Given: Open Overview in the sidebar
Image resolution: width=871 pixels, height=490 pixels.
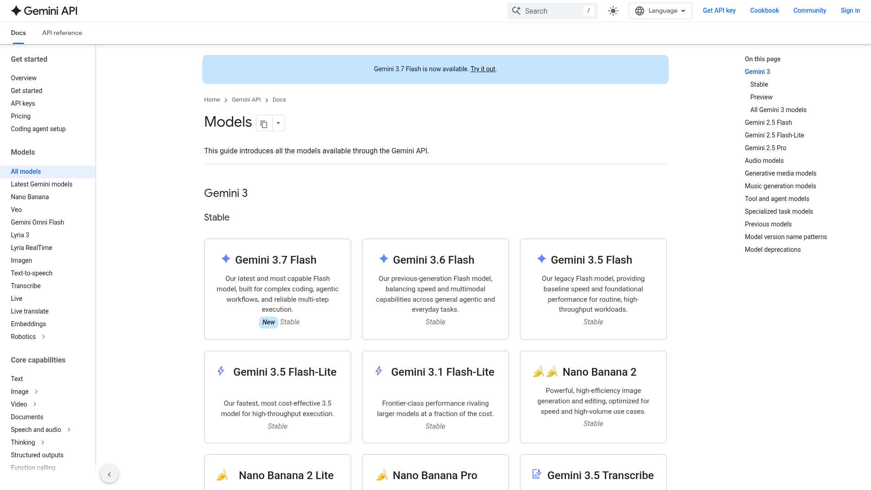Looking at the screenshot, I should 24,78.
